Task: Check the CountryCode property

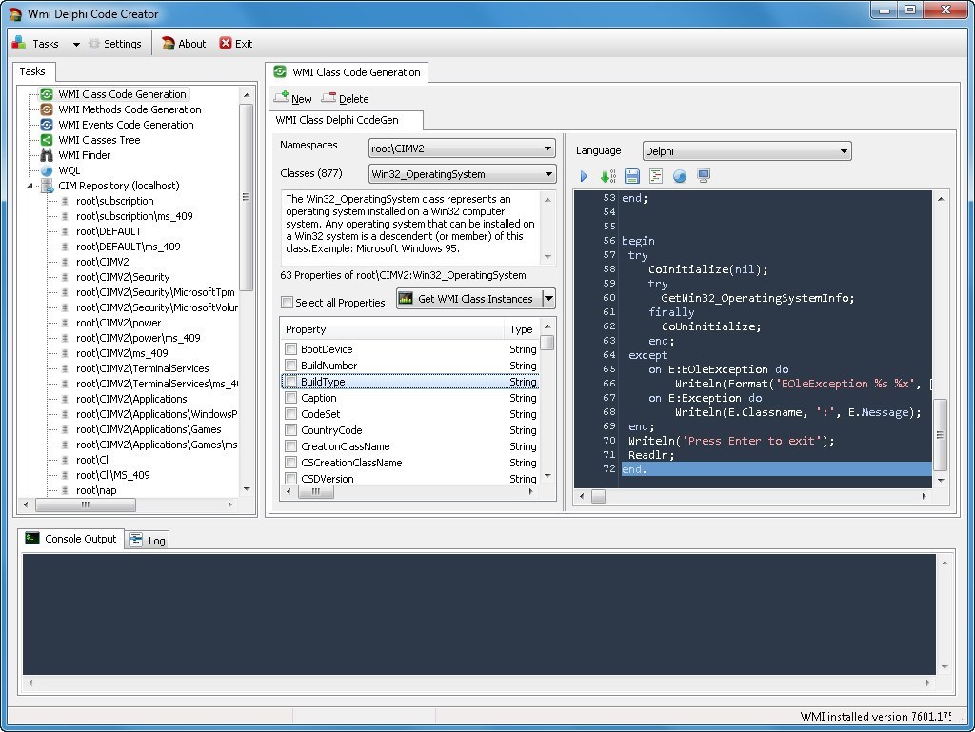Action: point(290,429)
